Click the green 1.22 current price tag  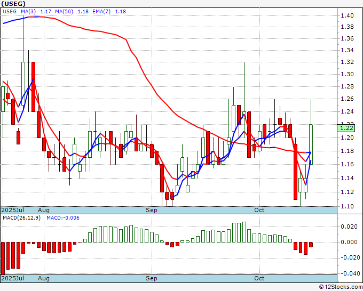click(x=346, y=127)
